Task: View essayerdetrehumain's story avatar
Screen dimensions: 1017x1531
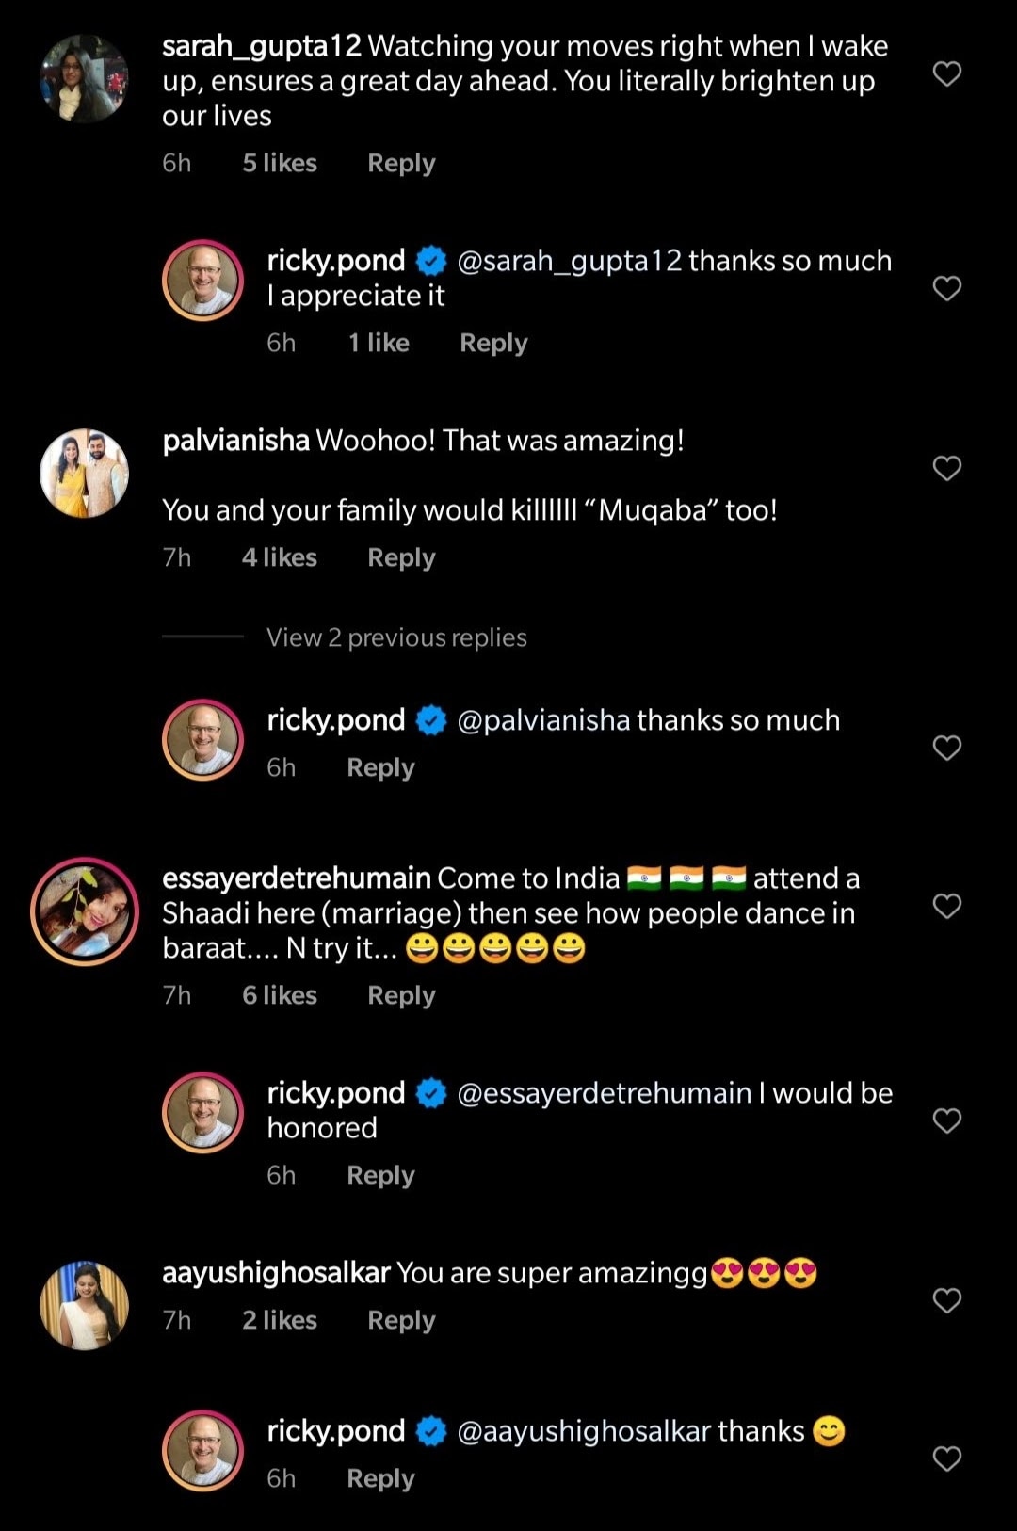Action: (x=84, y=911)
